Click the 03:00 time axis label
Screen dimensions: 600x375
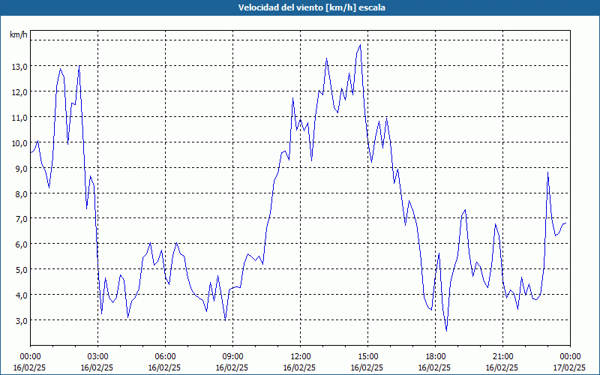97,357
